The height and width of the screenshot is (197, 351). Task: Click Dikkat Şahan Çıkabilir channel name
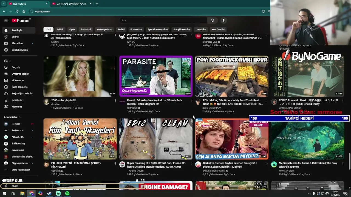214,170
